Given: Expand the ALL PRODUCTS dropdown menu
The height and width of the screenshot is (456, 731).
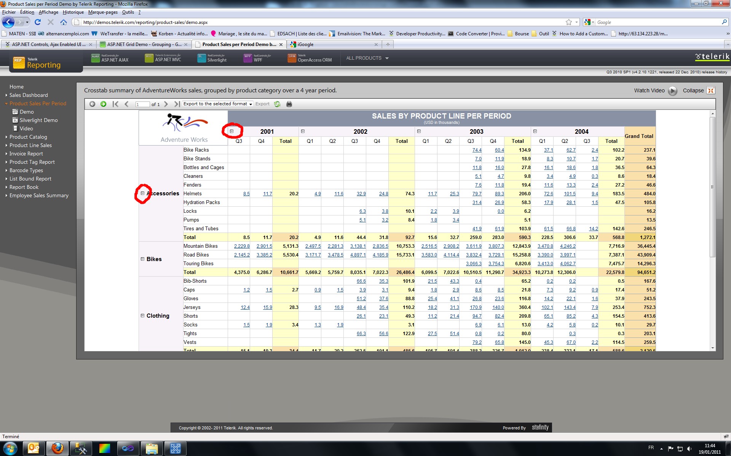Looking at the screenshot, I should [x=367, y=58].
